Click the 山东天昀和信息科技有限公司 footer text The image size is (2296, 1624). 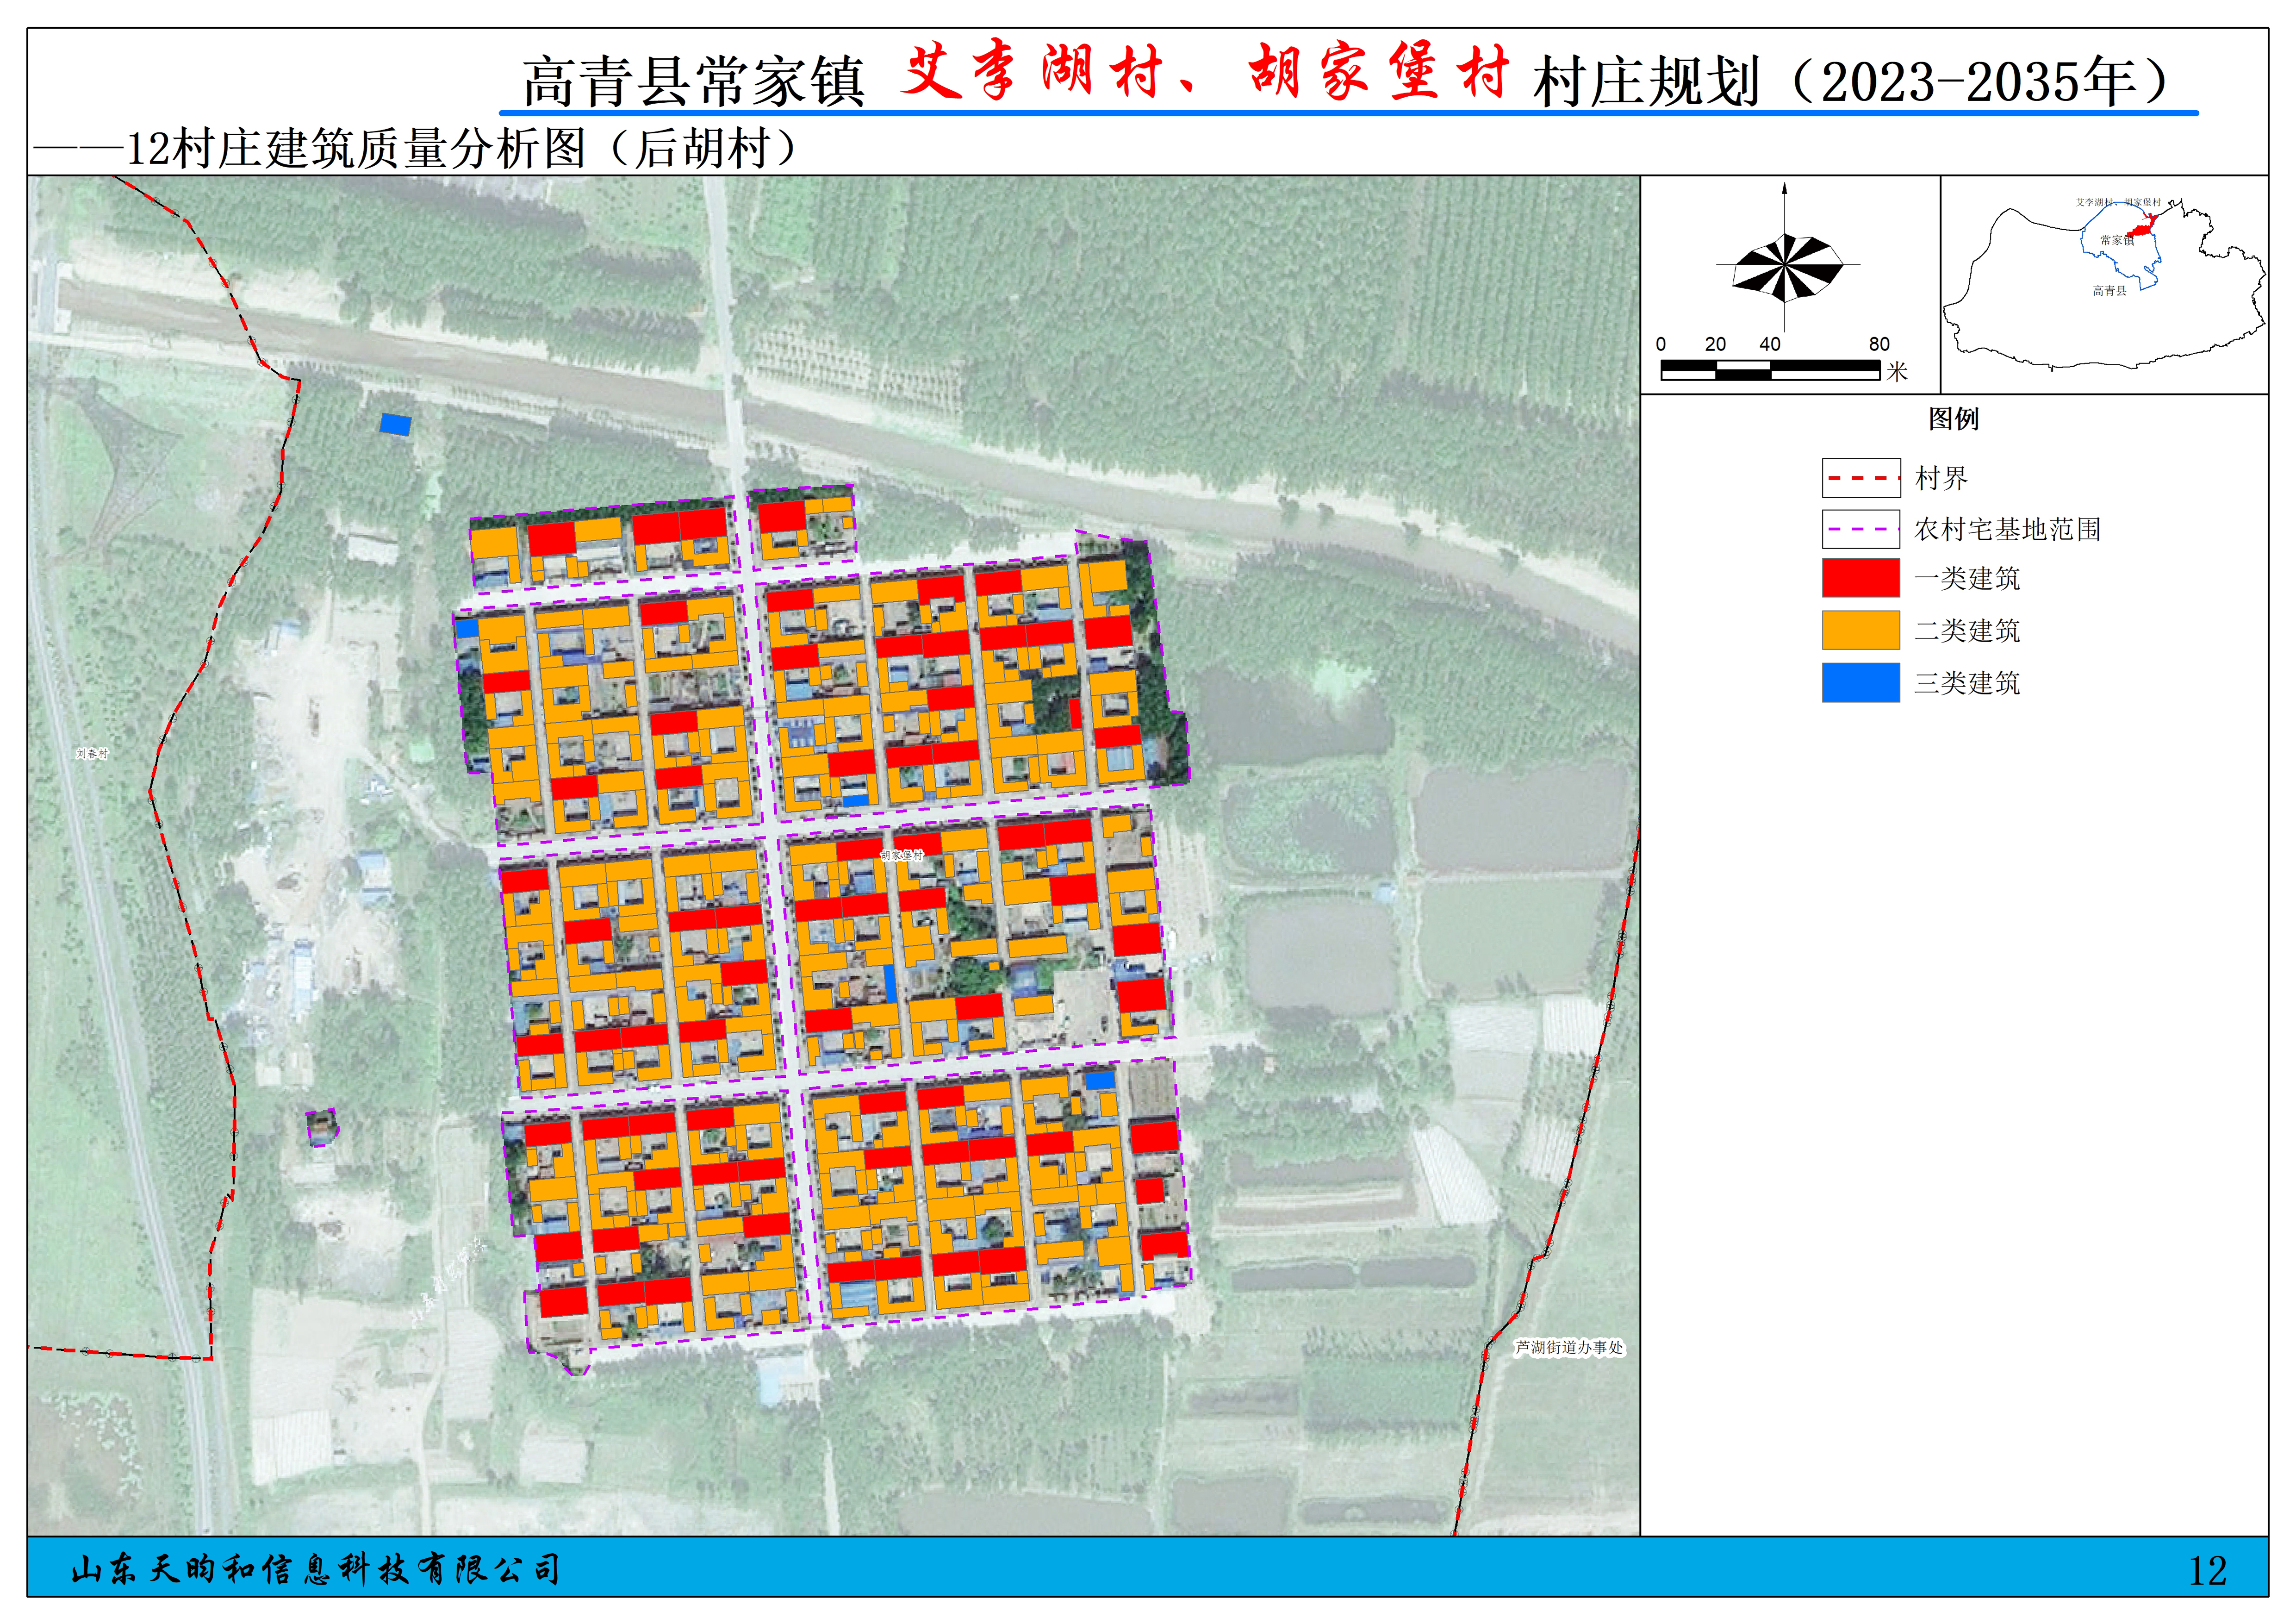315,1569
